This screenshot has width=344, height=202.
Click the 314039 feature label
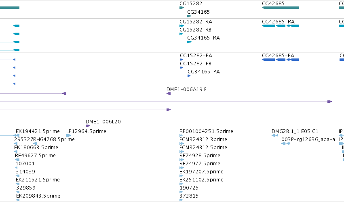point(25,172)
